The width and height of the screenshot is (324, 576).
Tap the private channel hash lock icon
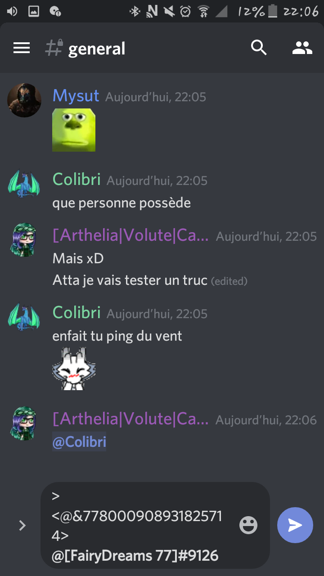[54, 48]
